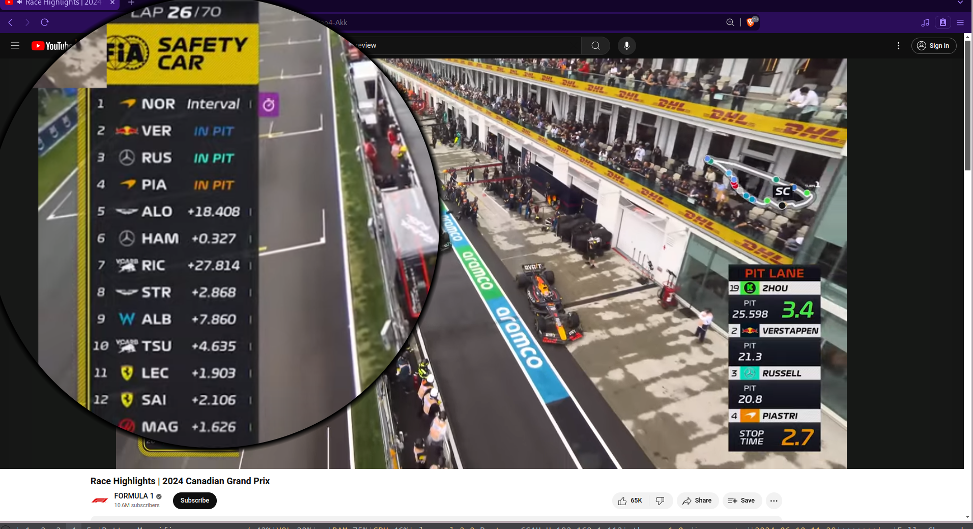
Task: Open the Brave Shields icon
Action: [x=751, y=22]
